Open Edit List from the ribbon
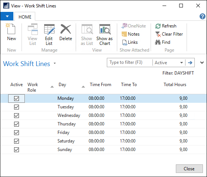This screenshot has height=177, width=207. point(49,29)
